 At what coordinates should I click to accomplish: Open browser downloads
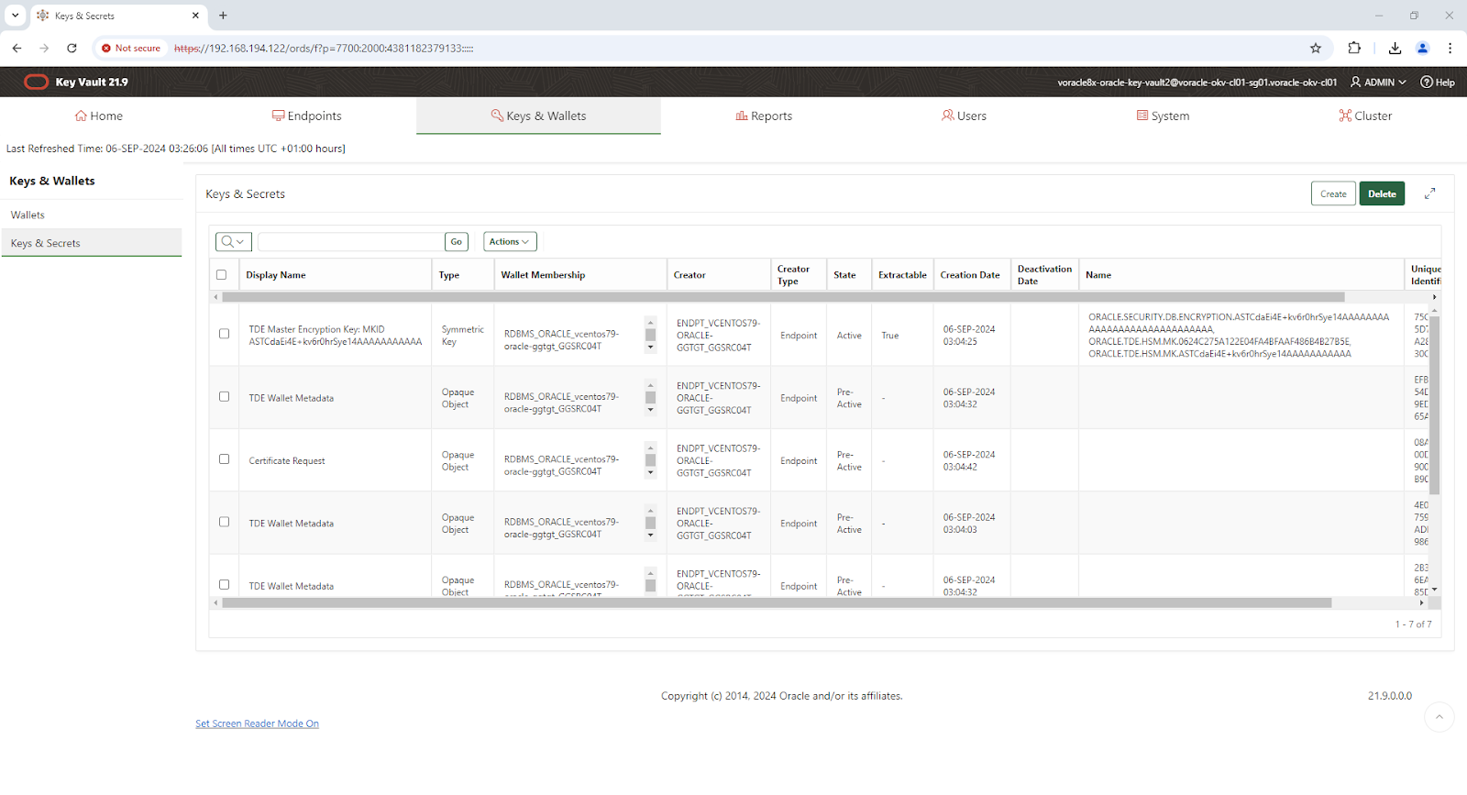[x=1395, y=48]
